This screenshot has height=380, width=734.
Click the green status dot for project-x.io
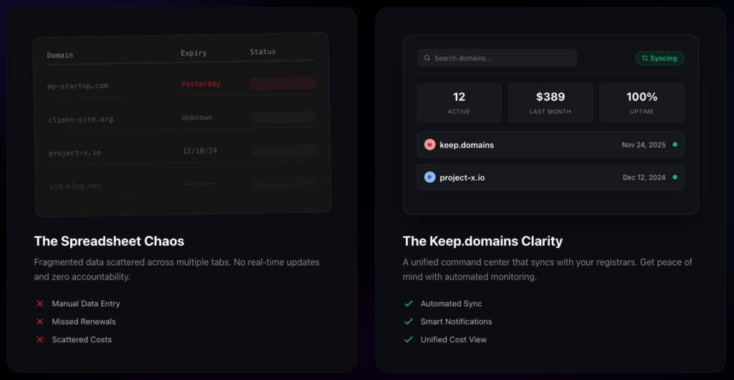pos(675,177)
